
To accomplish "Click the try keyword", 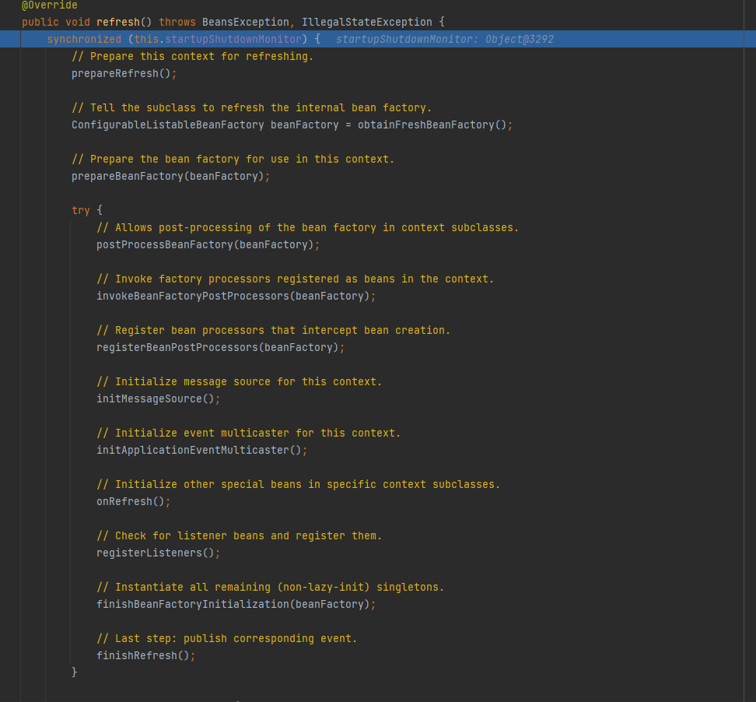I will click(81, 210).
